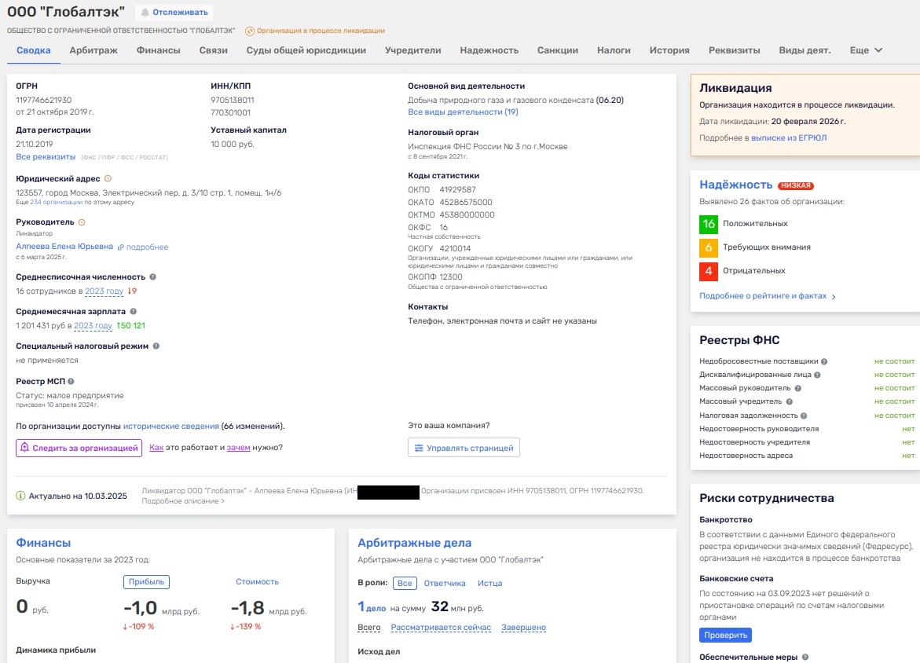Select the Сводка tab

pyautogui.click(x=34, y=50)
